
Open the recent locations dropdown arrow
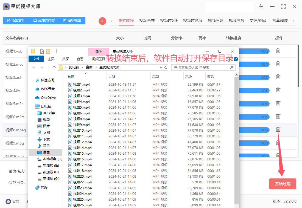tap(48, 67)
